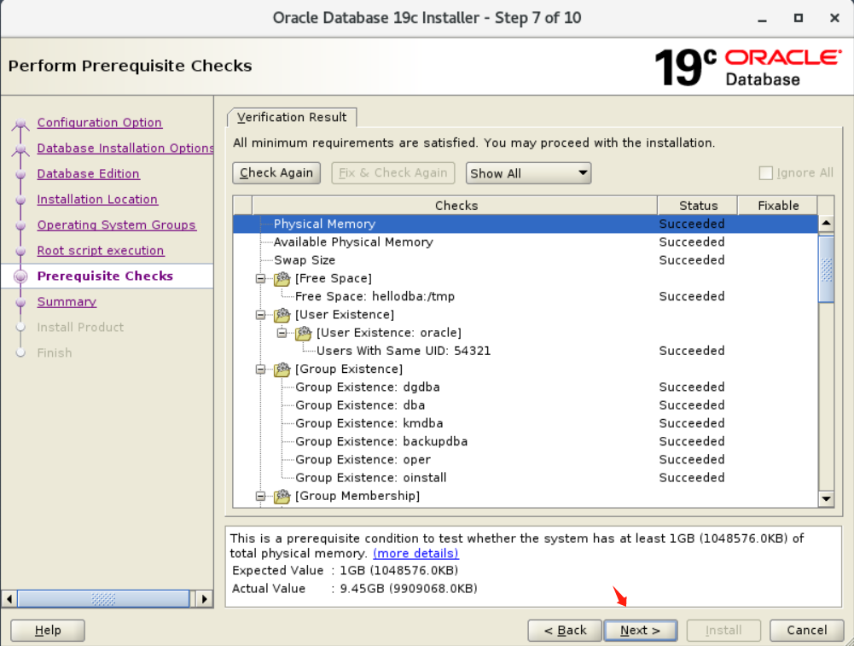The height and width of the screenshot is (646, 854).
Task: Click the Back button
Action: click(565, 631)
